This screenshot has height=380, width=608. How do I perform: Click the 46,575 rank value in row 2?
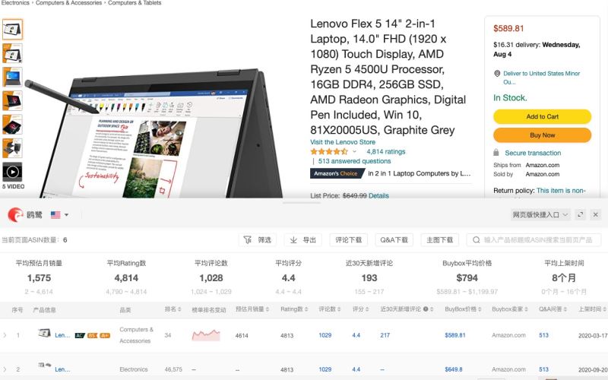tap(173, 369)
